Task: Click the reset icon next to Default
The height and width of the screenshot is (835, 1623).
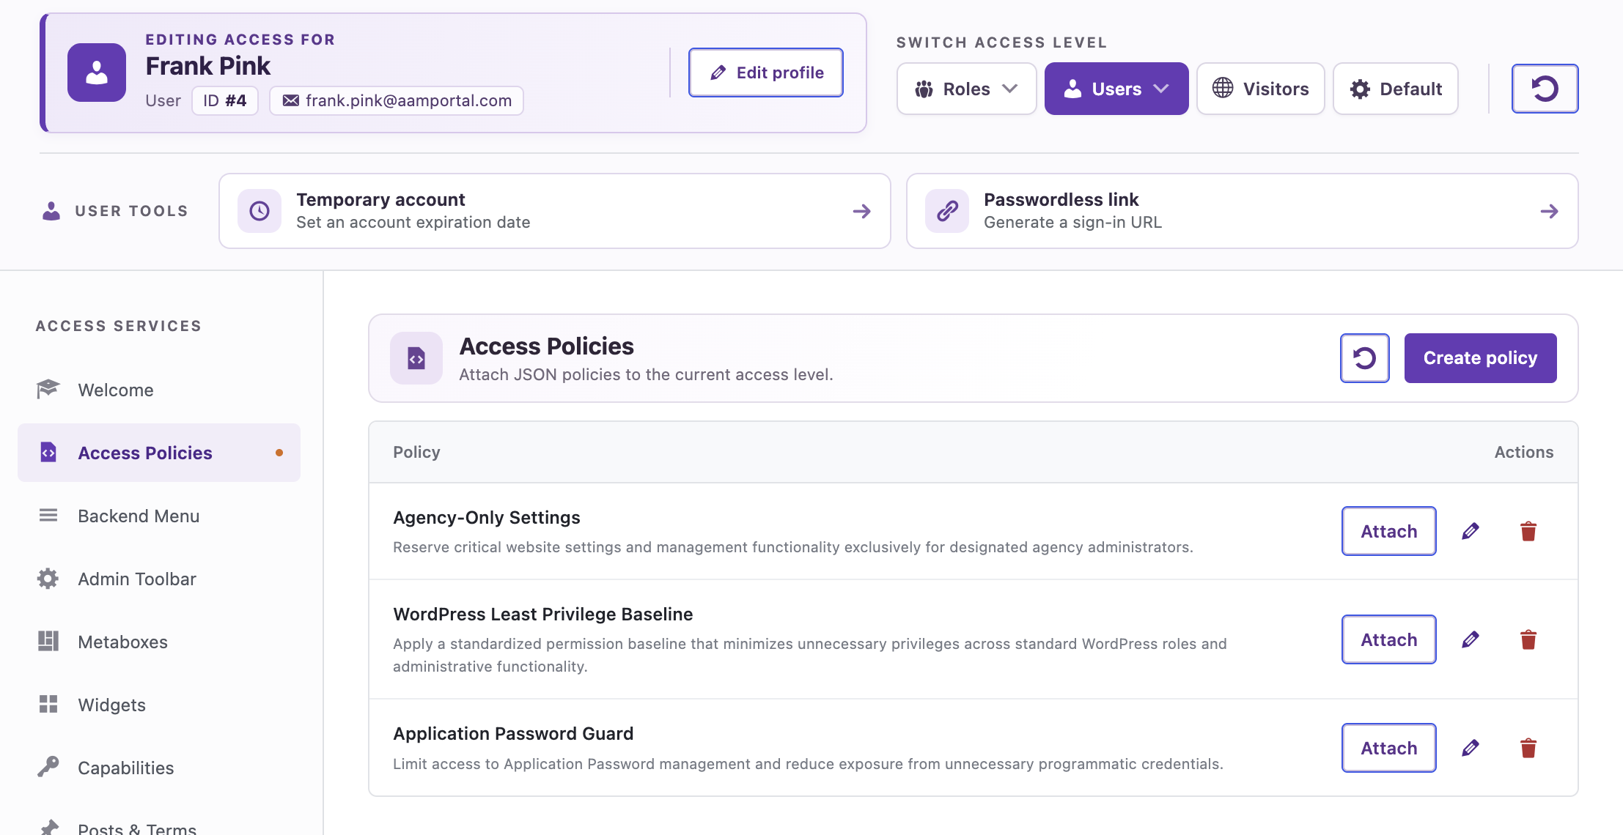Action: click(x=1545, y=89)
